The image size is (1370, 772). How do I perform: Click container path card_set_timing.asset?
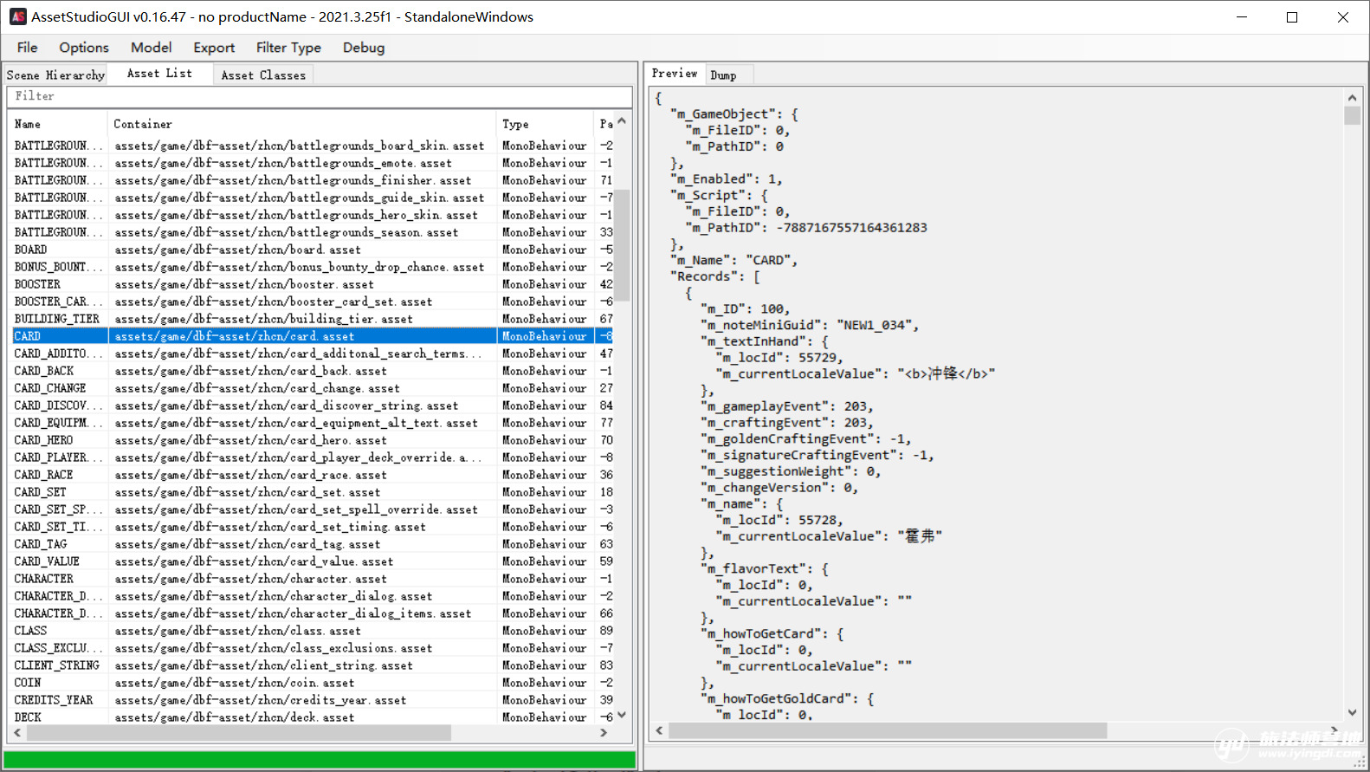tap(270, 527)
